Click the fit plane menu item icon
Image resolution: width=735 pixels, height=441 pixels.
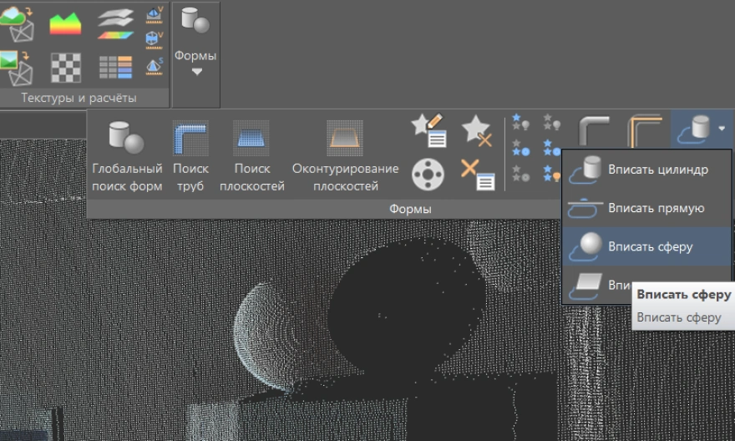click(x=586, y=285)
